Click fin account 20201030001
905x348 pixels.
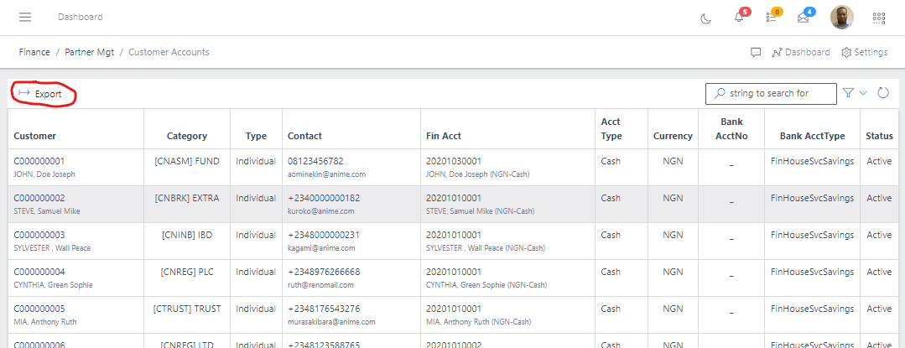tap(454, 161)
